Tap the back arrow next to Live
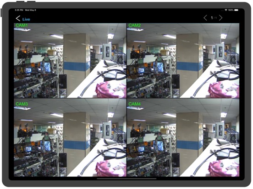The width and height of the screenshot is (253, 189). coord(18,18)
